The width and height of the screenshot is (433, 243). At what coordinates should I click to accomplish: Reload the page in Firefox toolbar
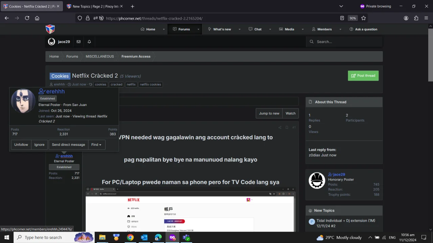click(x=27, y=18)
